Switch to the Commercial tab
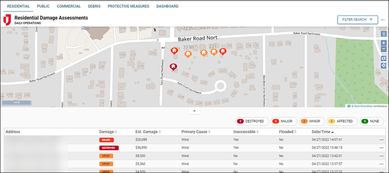Image resolution: width=389 pixels, height=173 pixels. 69,7
